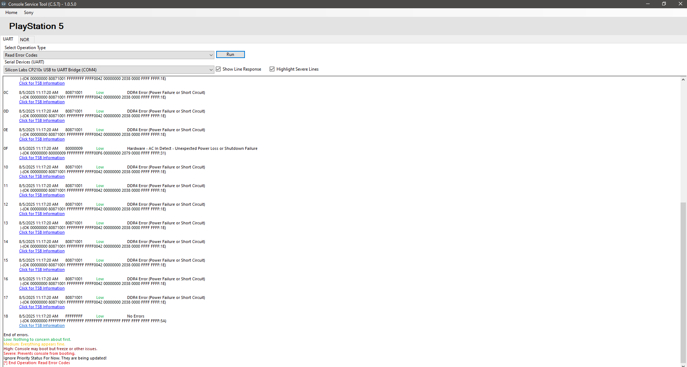The height and width of the screenshot is (367, 687).
Task: Click 'Low: Nothing to concern about first.' legend
Action: tap(37, 340)
